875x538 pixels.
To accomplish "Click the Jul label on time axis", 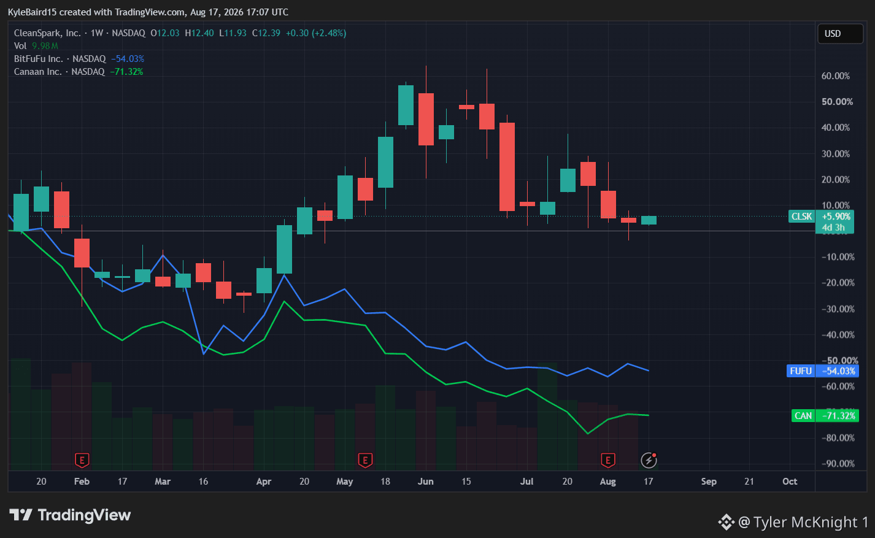I will pos(527,482).
